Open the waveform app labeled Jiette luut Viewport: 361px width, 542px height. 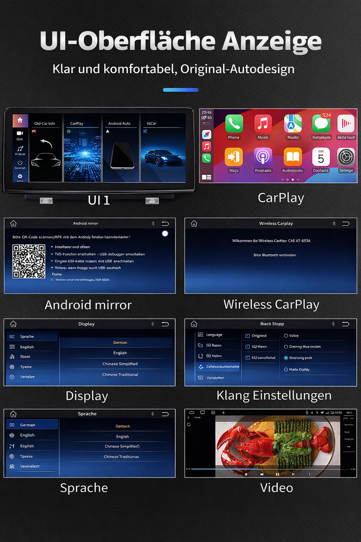coord(346,124)
